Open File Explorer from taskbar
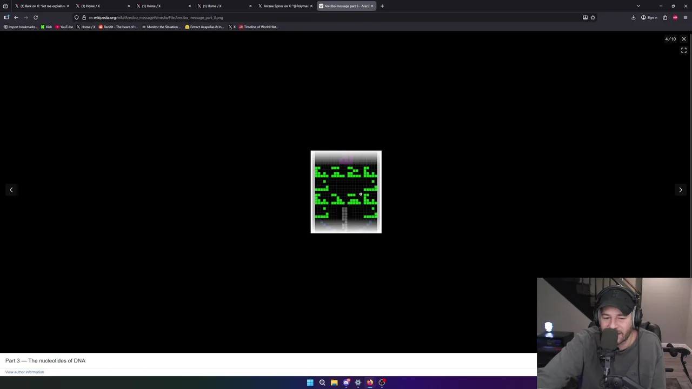 point(334,383)
